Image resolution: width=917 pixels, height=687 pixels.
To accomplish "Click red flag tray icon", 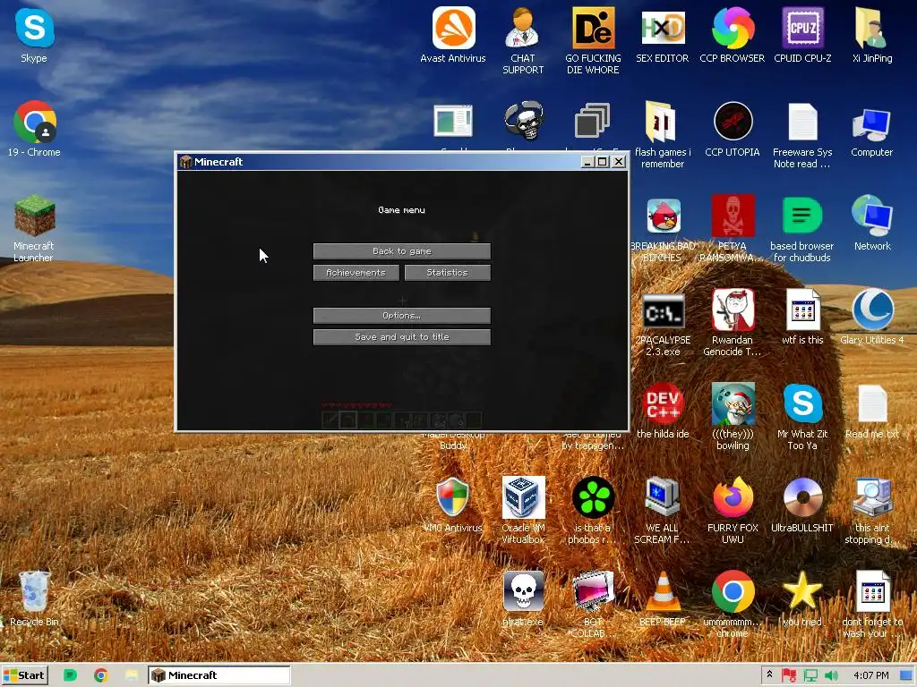I will (788, 675).
